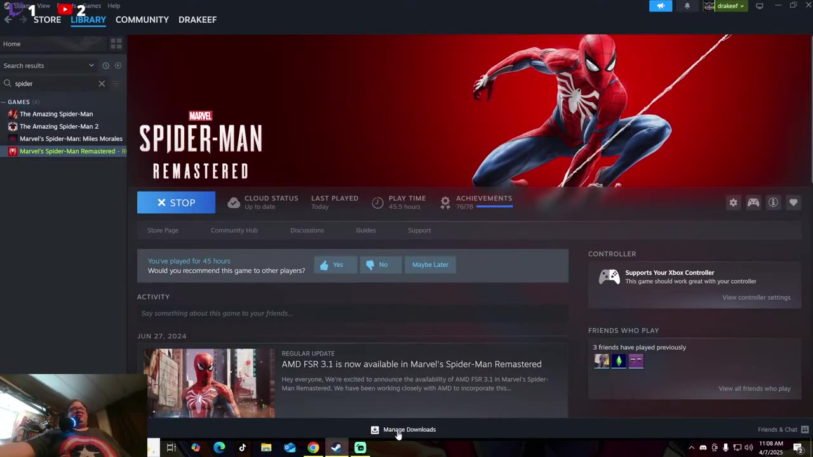Open Outlook mail from taskbar

click(x=290, y=447)
